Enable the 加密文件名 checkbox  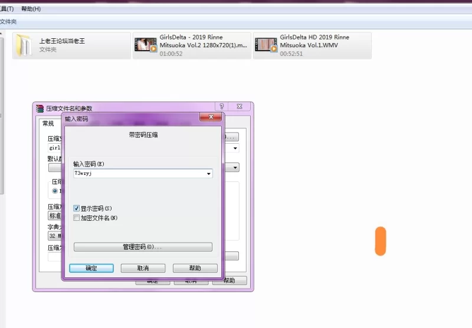(77, 218)
